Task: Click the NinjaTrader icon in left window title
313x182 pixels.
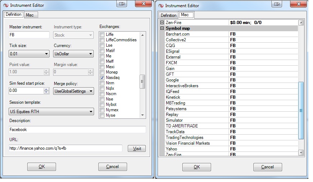Action: (x=6, y=5)
